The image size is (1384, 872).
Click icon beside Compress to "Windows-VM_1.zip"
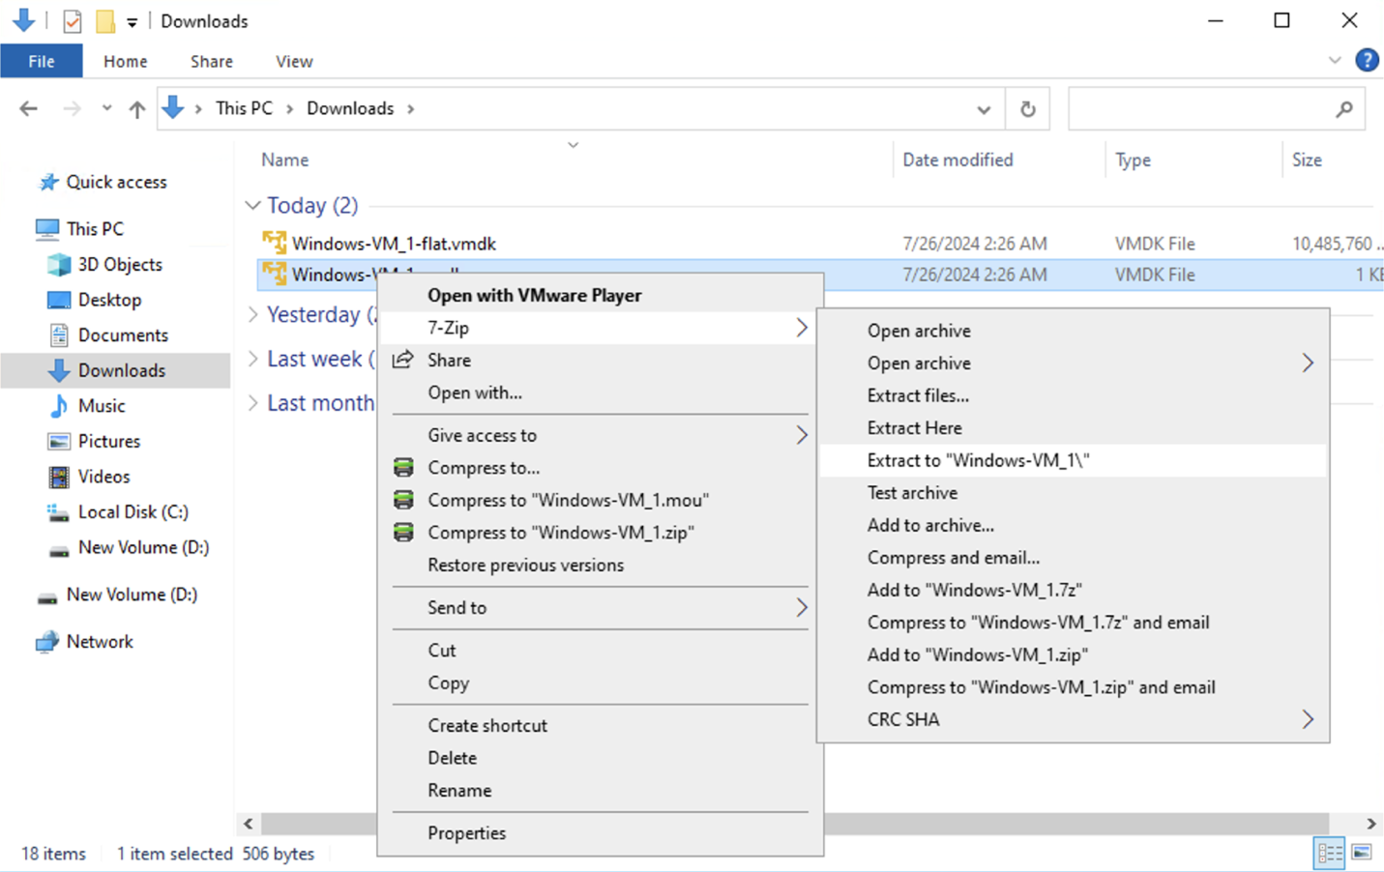pos(403,533)
